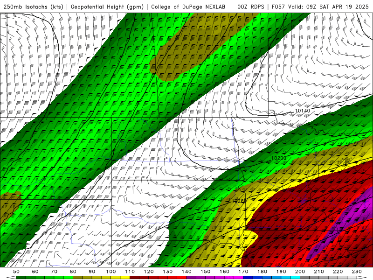Click the 190 value on the color scale

282,272
